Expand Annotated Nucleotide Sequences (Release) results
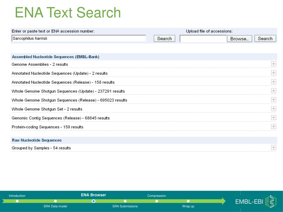This screenshot has height=212, width=283. [273, 82]
